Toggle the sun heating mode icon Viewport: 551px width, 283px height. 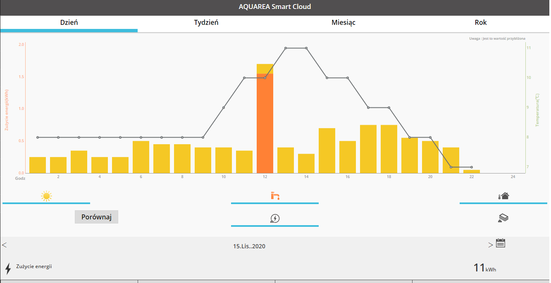(x=46, y=196)
